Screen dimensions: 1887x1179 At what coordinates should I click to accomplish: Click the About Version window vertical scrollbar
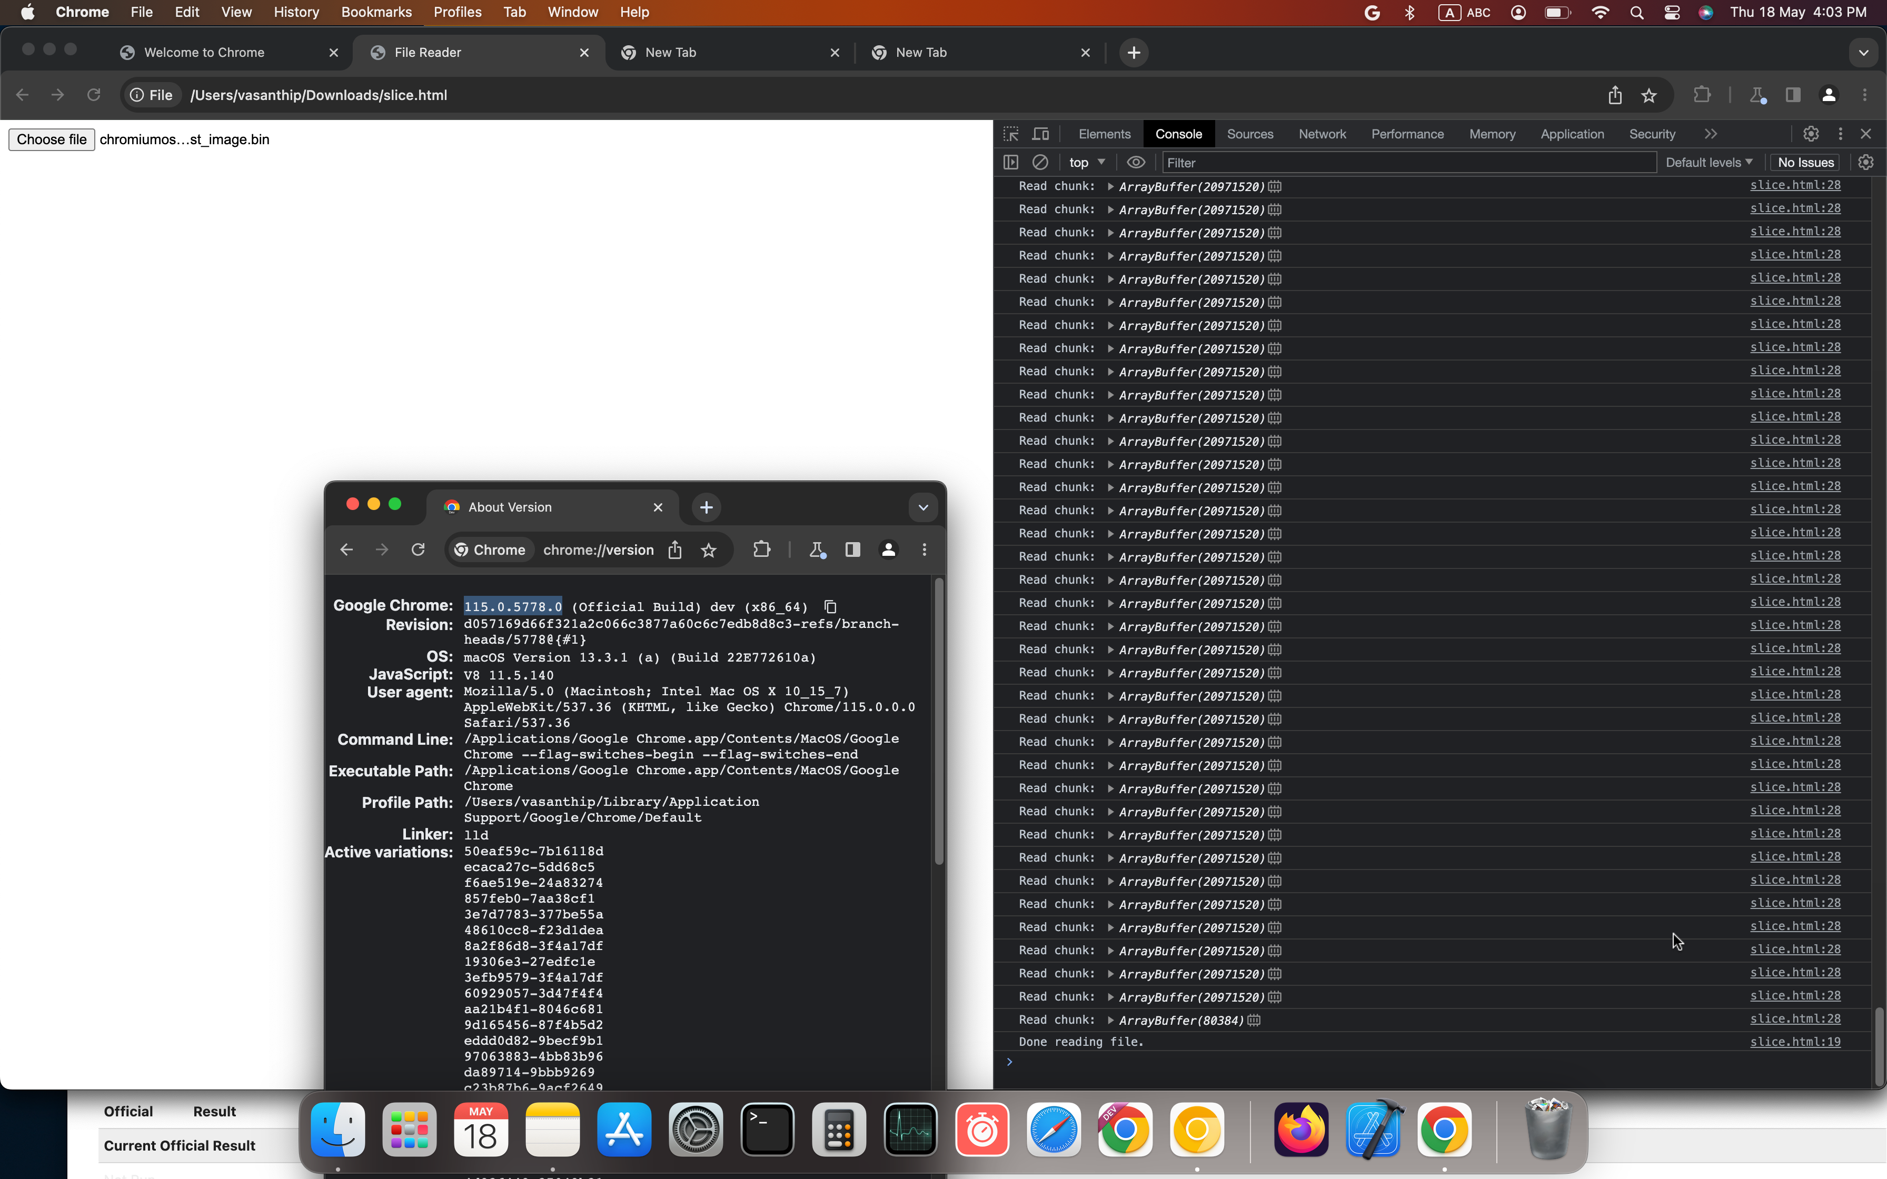[x=939, y=721]
